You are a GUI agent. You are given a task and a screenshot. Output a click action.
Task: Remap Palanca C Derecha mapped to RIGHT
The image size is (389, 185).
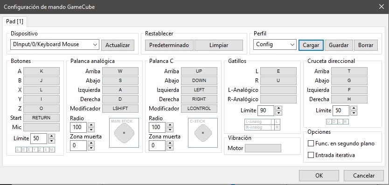[199, 99]
